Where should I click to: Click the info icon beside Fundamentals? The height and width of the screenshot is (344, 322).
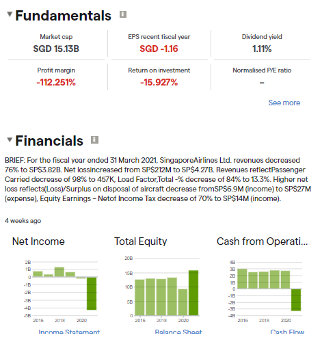point(123,14)
